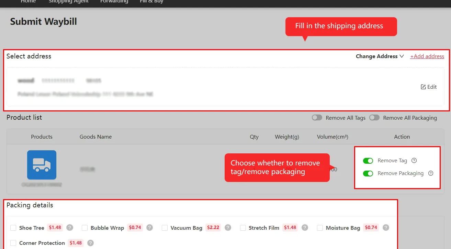This screenshot has height=249, width=451.
Task: Tick the Vacuum Bag checkbox
Action: [x=165, y=228]
